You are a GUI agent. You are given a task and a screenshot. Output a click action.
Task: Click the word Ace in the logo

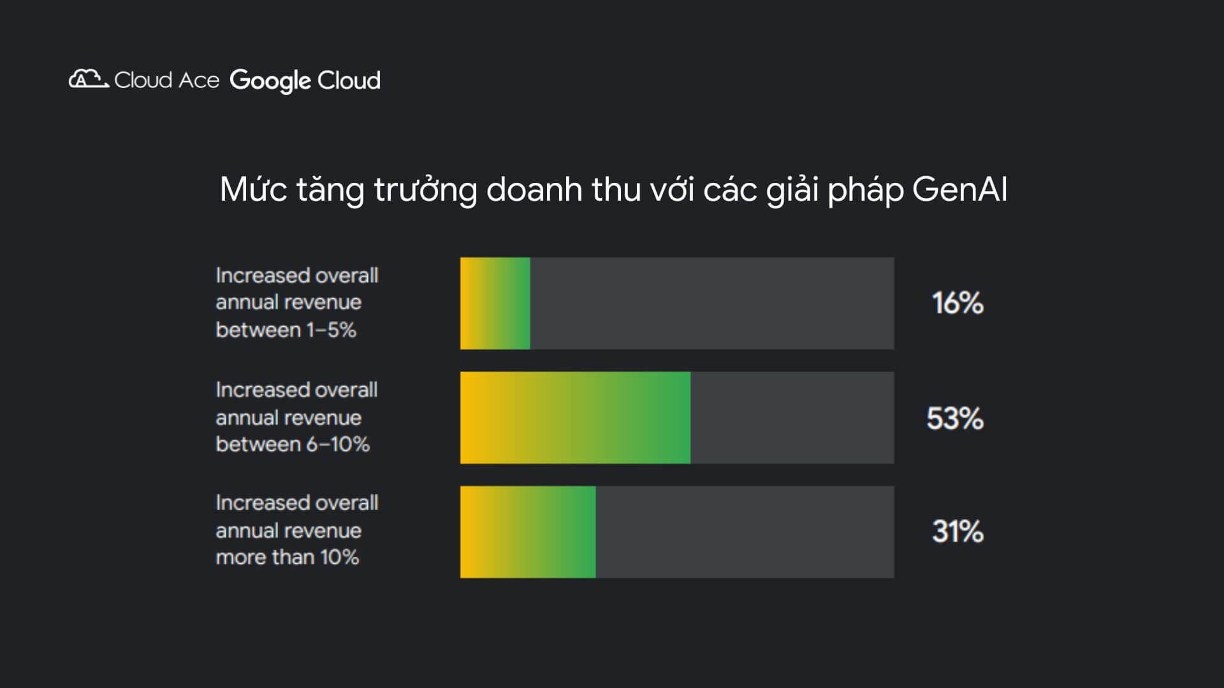click(198, 80)
